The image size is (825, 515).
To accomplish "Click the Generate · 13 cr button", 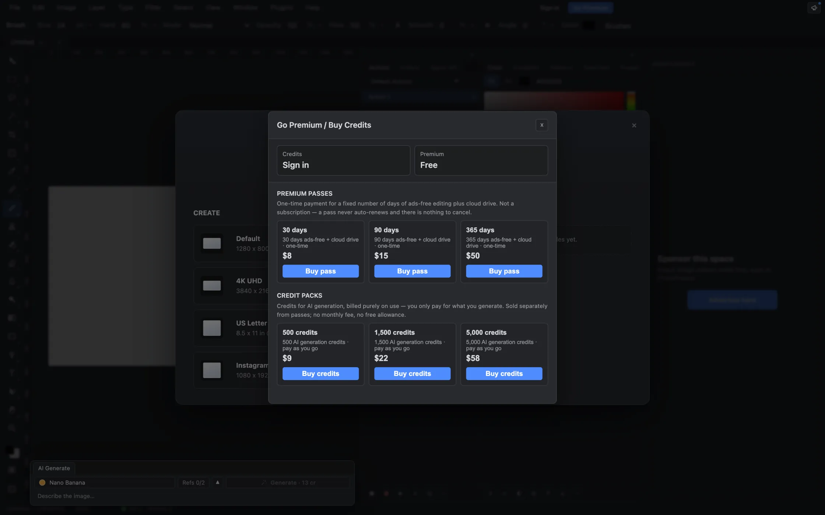I will click(288, 483).
